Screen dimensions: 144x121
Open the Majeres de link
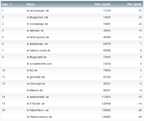pyautogui.click(x=36, y=90)
